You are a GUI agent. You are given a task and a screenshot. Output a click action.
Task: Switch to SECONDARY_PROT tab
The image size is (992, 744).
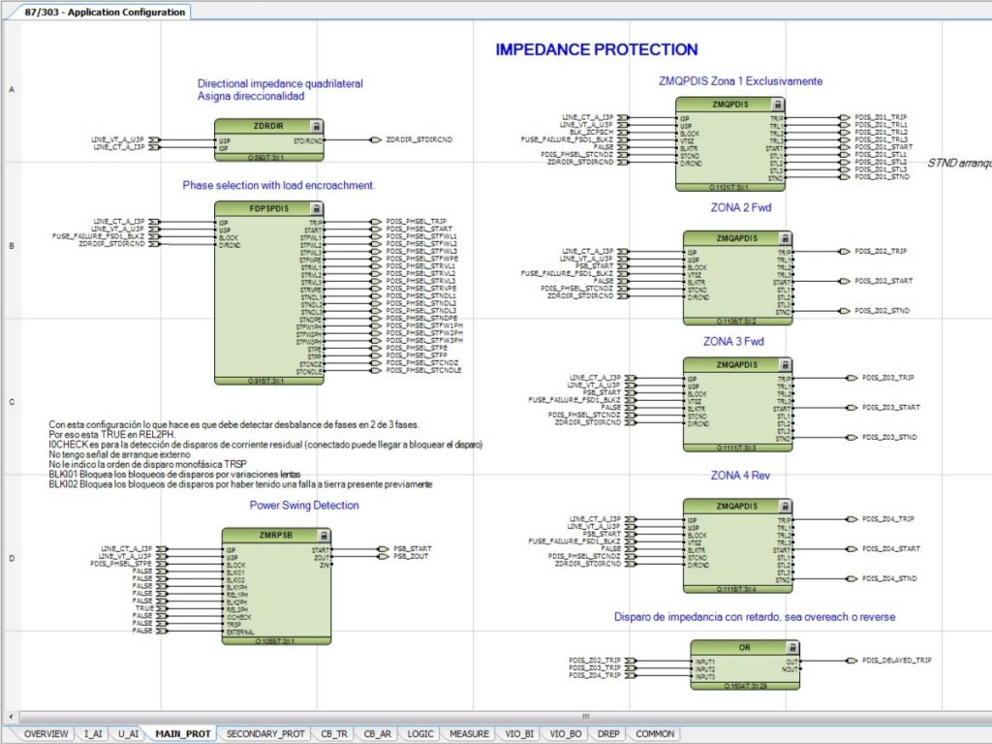tap(265, 734)
